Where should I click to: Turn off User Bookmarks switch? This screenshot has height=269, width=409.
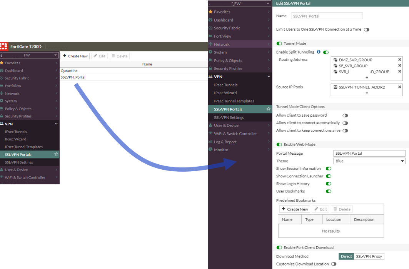point(329,192)
